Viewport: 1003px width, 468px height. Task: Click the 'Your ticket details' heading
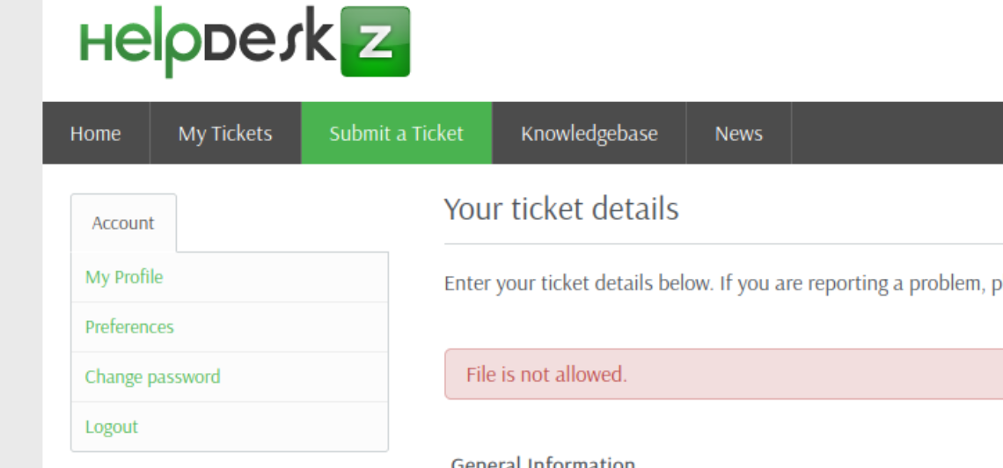[561, 209]
